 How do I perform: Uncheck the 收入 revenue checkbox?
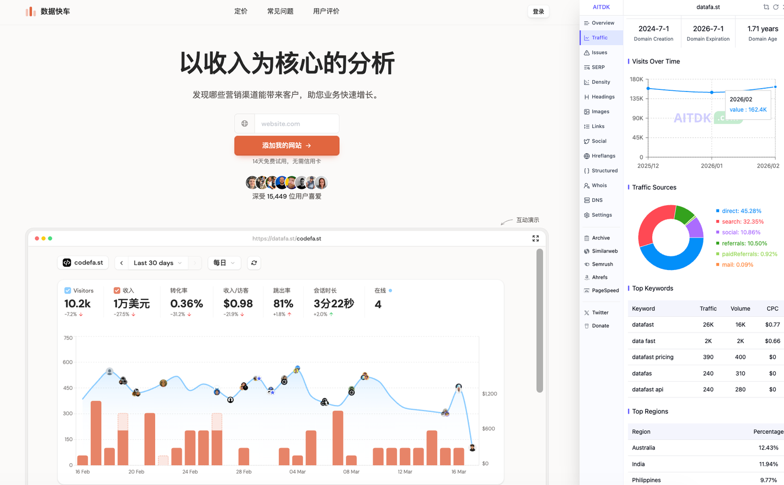[117, 291]
